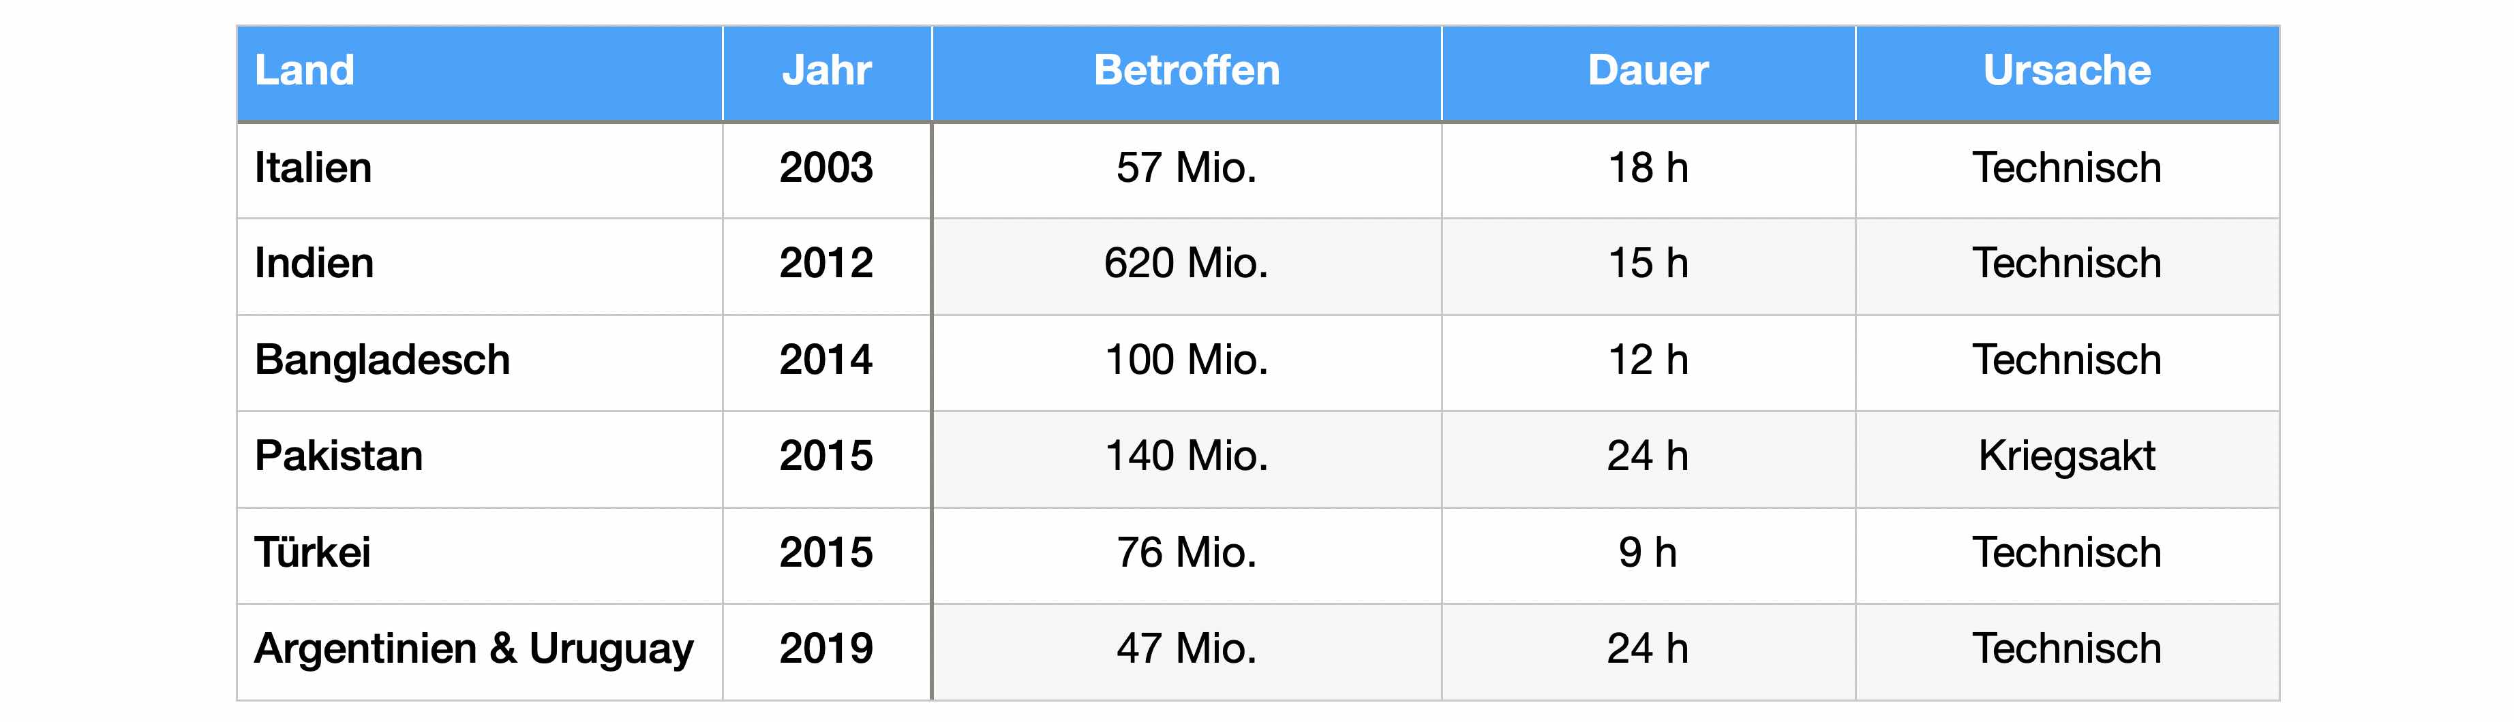Click the 2014 year cell
This screenshot has height=722, width=2514.
point(827,362)
